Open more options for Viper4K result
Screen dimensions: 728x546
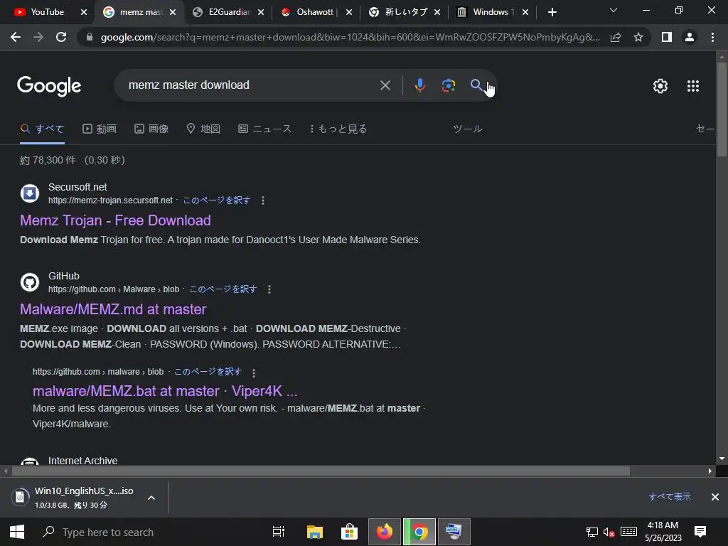pyautogui.click(x=254, y=373)
